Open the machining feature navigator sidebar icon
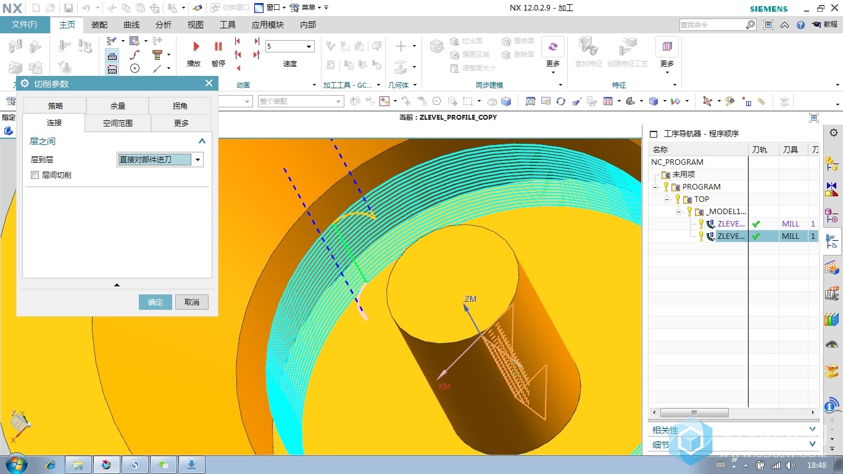 [x=832, y=267]
